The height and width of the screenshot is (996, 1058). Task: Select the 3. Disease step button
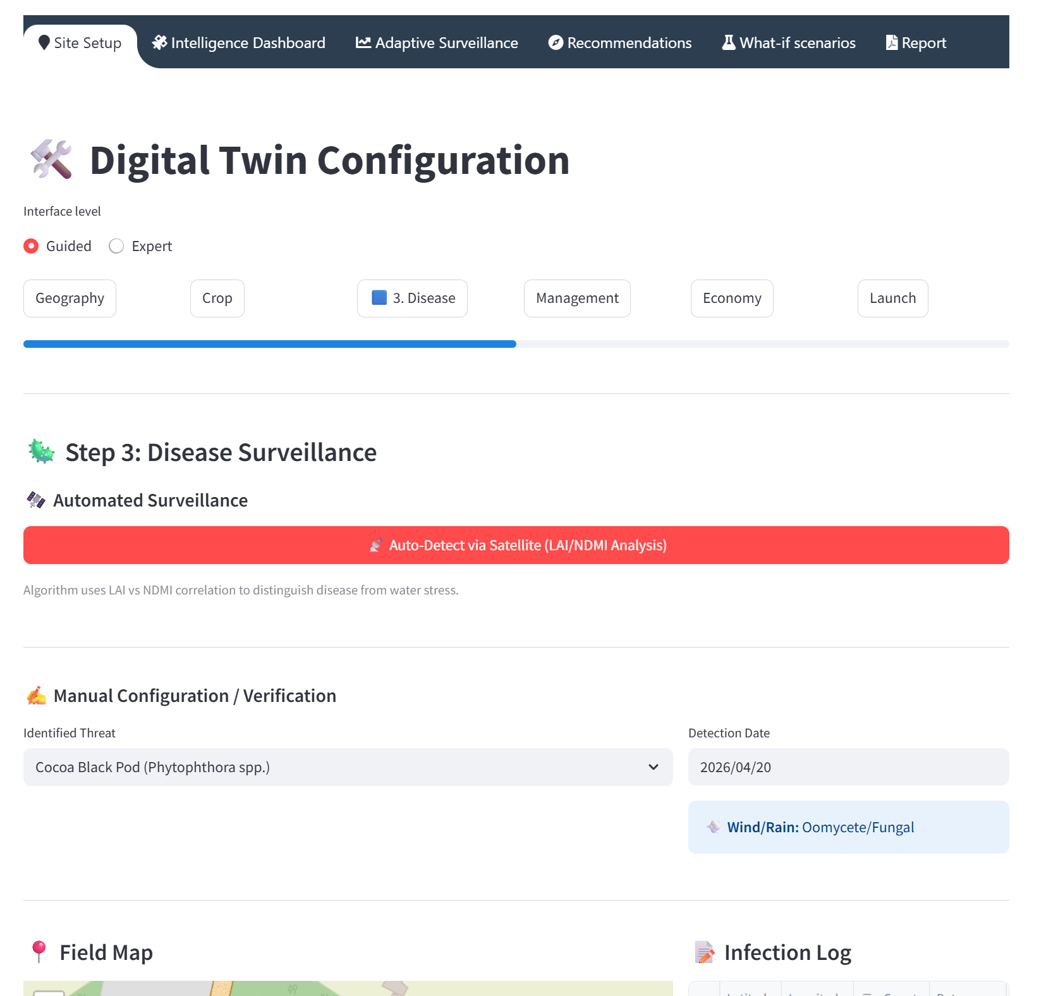[412, 298]
